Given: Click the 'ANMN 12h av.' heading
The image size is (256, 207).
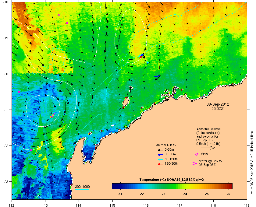Looking at the screenshot, I should (x=166, y=145).
